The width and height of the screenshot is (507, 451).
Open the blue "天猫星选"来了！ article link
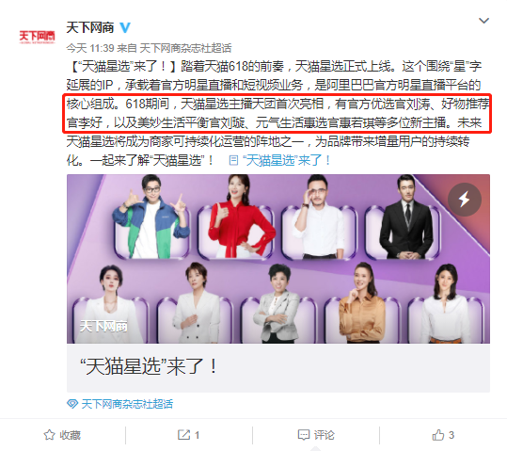(287, 160)
